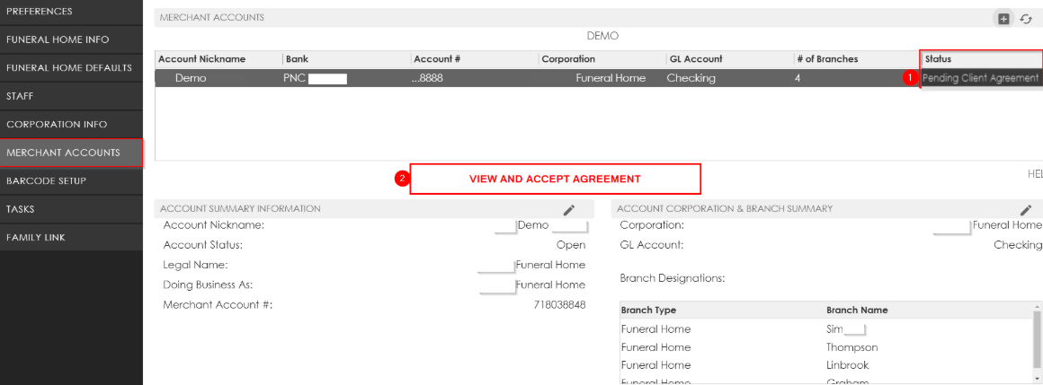
Task: Edit Account Corporation & Branch Summary pencil
Action: click(1026, 210)
